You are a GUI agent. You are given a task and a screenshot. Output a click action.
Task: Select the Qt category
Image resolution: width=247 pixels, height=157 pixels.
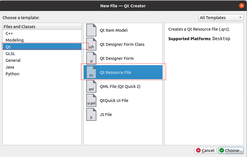pos(42,47)
